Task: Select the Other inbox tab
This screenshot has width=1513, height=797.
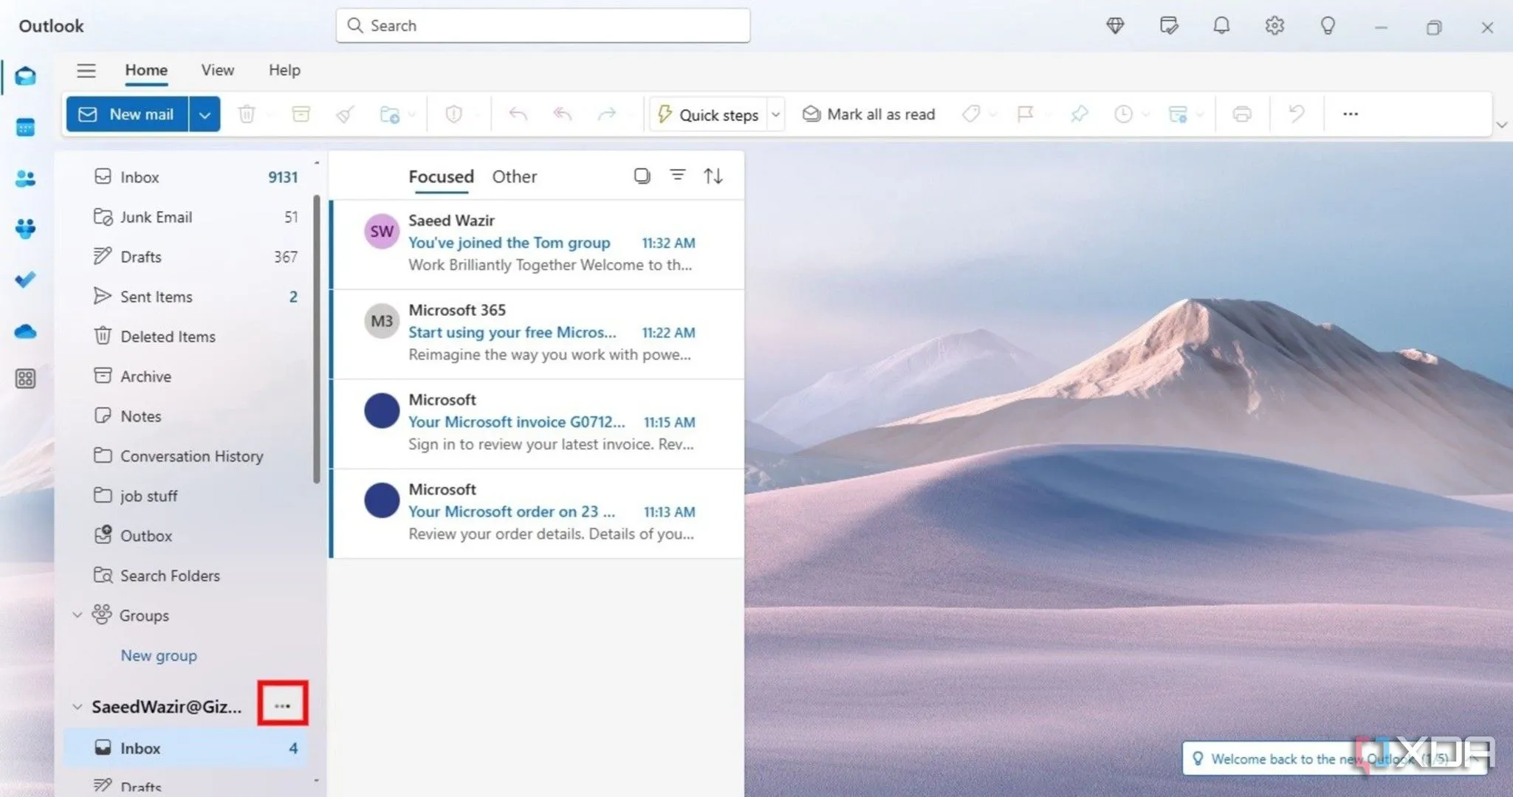Action: click(515, 176)
